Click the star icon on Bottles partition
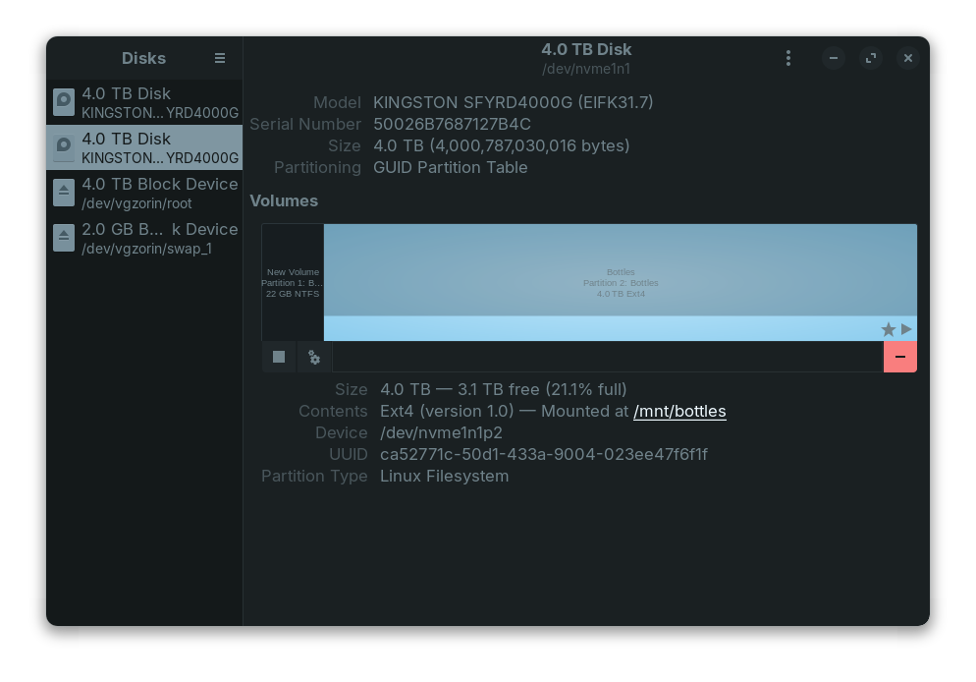The image size is (976, 682). pos(888,329)
